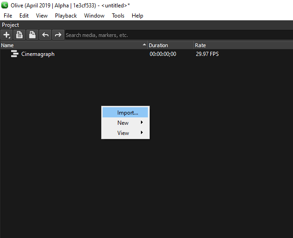Viewport: 293px width, 238px height.
Task: Click the 00:00:00;00 duration value
Action: coord(163,54)
